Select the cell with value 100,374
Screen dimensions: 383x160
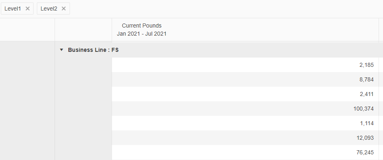click(x=245, y=109)
